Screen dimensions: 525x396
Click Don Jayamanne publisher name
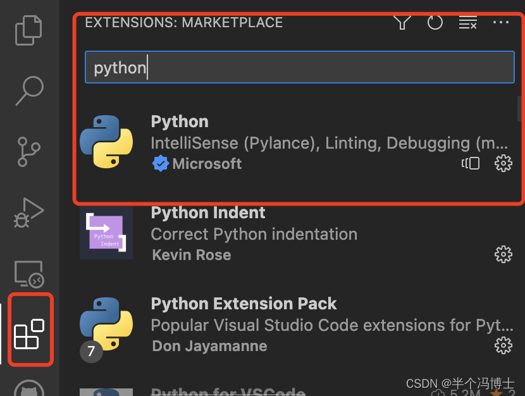(x=209, y=346)
